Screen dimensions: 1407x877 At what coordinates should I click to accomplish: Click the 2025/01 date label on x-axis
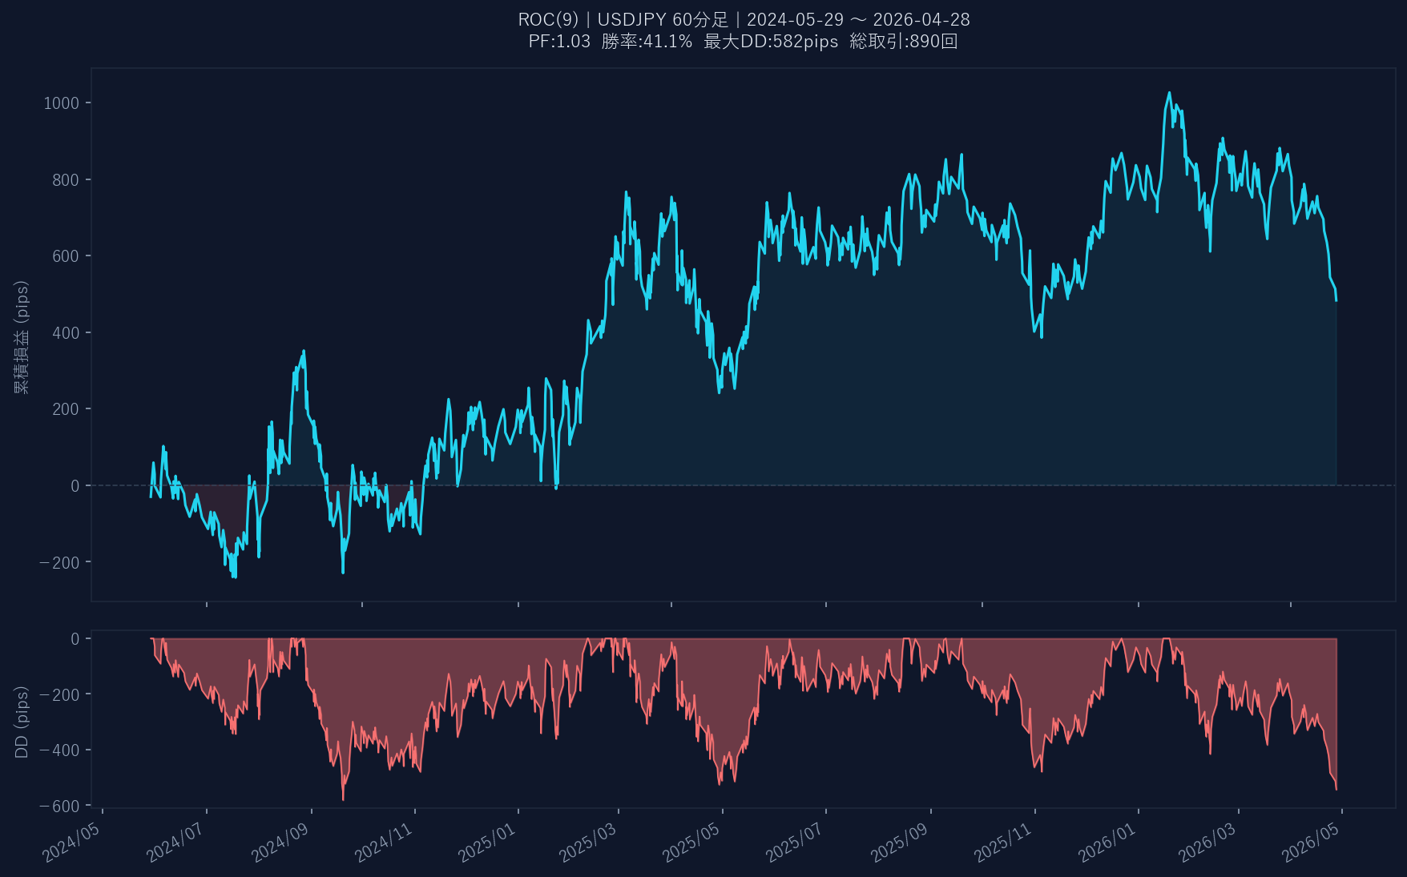(x=487, y=842)
